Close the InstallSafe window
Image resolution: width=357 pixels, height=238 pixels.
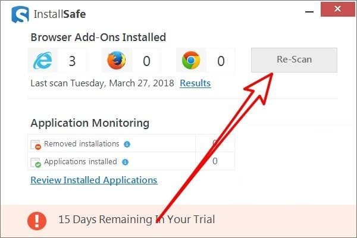[x=336, y=10]
